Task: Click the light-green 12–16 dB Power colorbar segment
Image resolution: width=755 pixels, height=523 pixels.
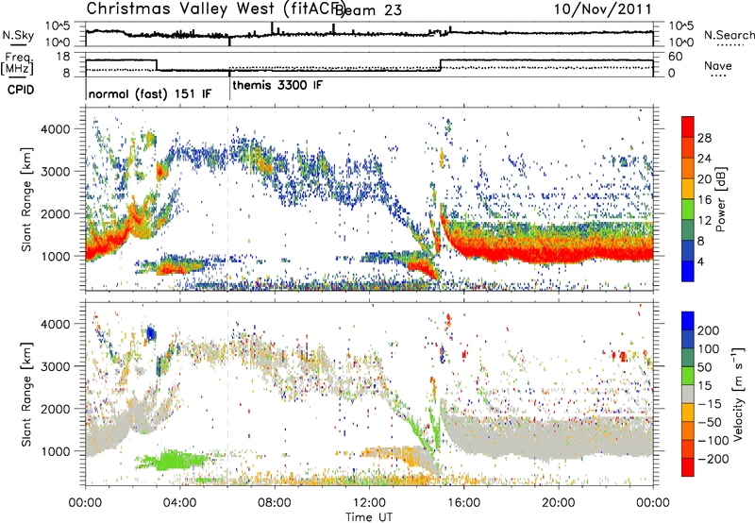Action: click(688, 210)
